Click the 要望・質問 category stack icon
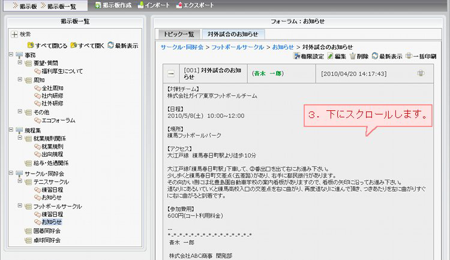This screenshot has height=260, width=450. (x=28, y=64)
